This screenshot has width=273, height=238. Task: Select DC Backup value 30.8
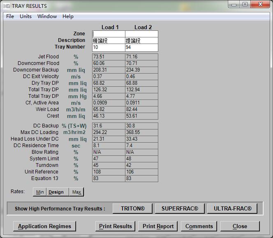point(141,126)
